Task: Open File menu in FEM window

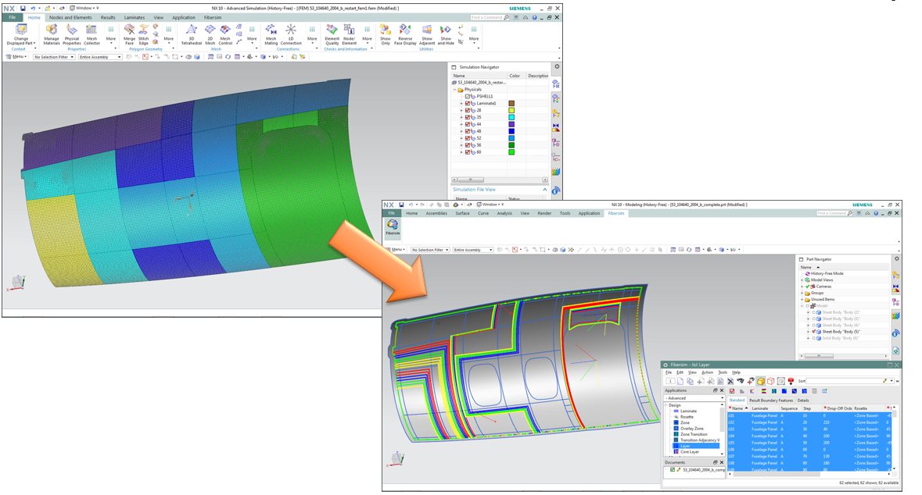Action: click(12, 18)
